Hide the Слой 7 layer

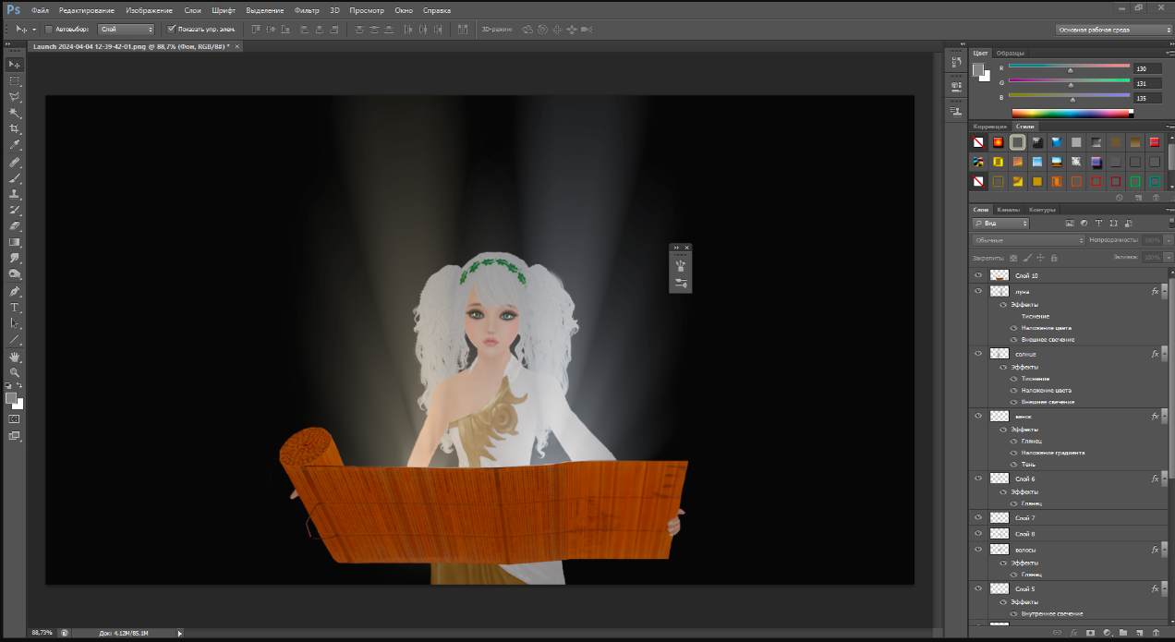[977, 518]
